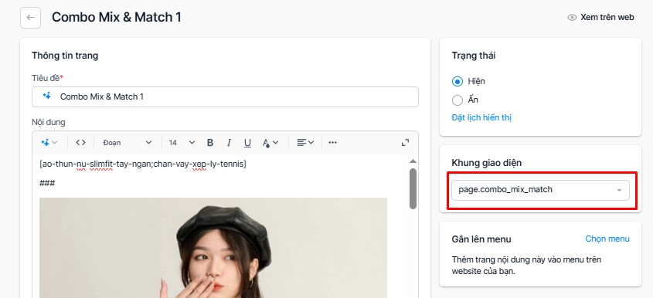This screenshot has height=298, width=653.
Task: Click into the Tiêu đề title field
Action: pyautogui.click(x=225, y=97)
